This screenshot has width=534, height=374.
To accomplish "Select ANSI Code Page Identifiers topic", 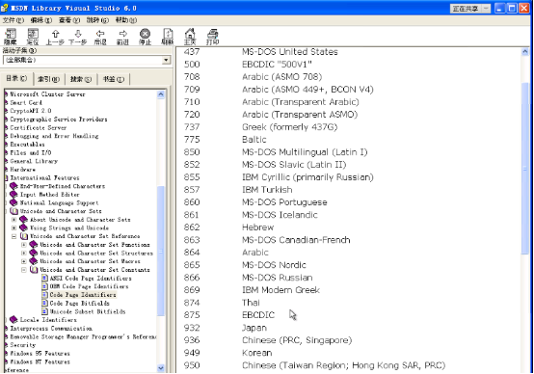I will coord(91,279).
